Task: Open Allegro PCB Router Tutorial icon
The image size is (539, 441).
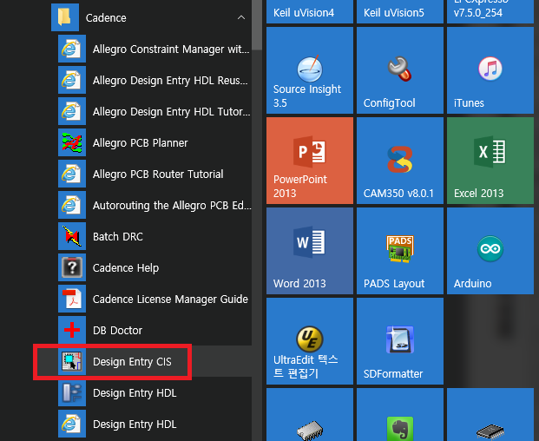Action: pos(72,174)
